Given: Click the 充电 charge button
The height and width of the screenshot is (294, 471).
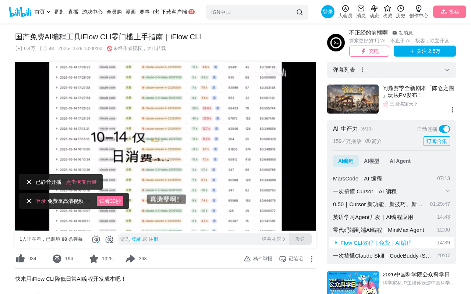Looking at the screenshot, I should click(369, 51).
